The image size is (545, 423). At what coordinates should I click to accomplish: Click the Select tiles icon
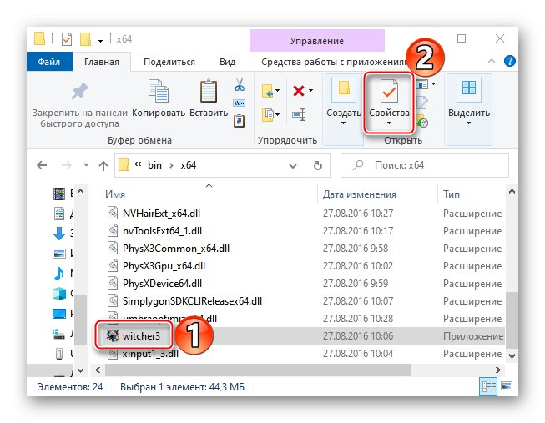(x=469, y=89)
